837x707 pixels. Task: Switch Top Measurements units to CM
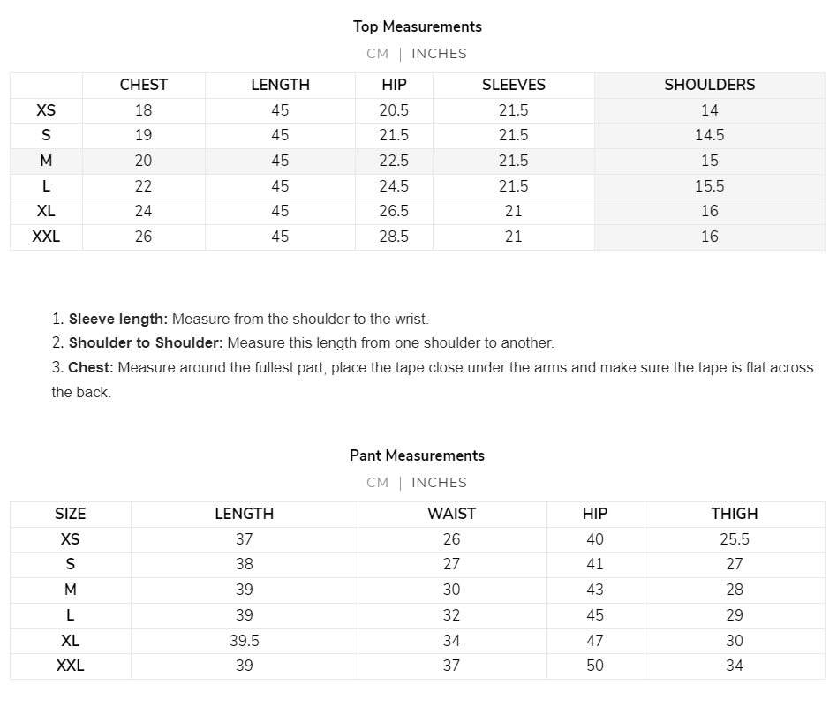pos(377,54)
